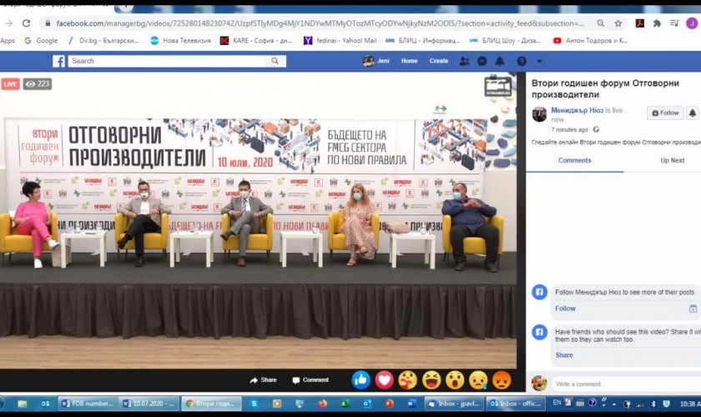
Task: React with the Angry emoji
Action: pos(502,380)
